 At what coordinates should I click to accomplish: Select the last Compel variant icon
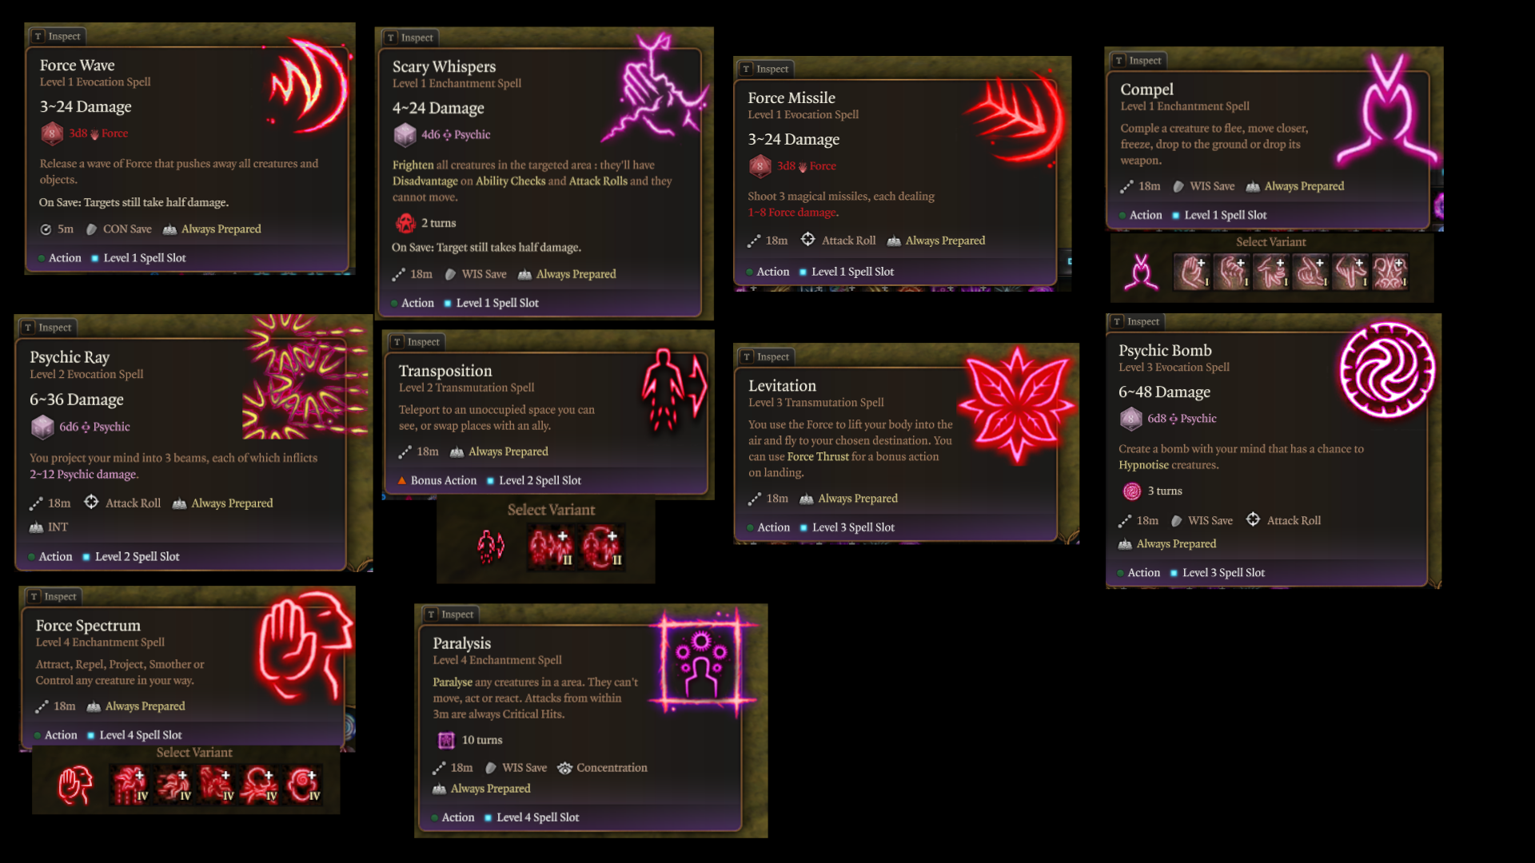pos(1389,272)
